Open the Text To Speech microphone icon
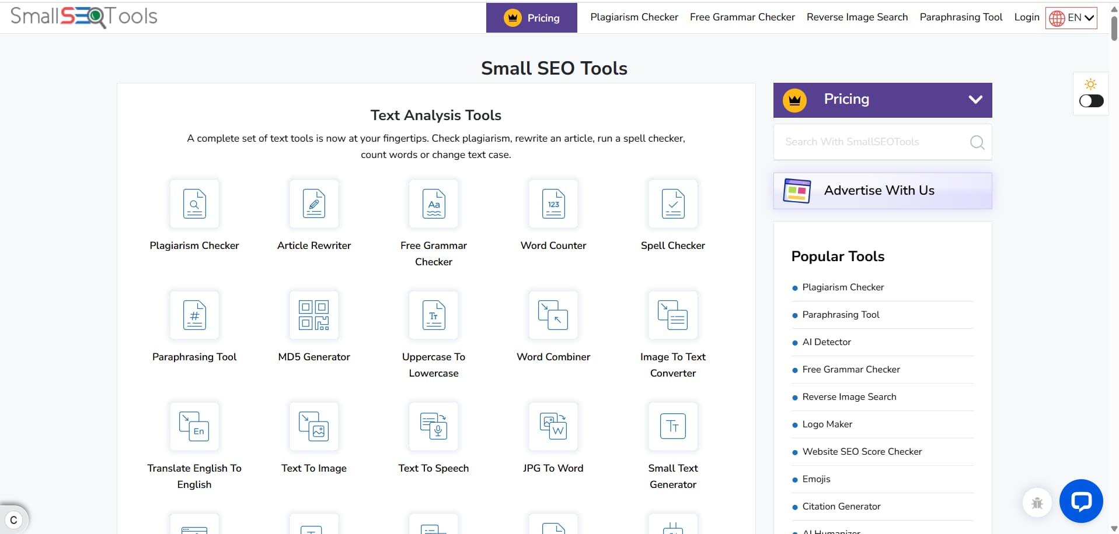Screen dimensions: 1119x534 (434, 426)
